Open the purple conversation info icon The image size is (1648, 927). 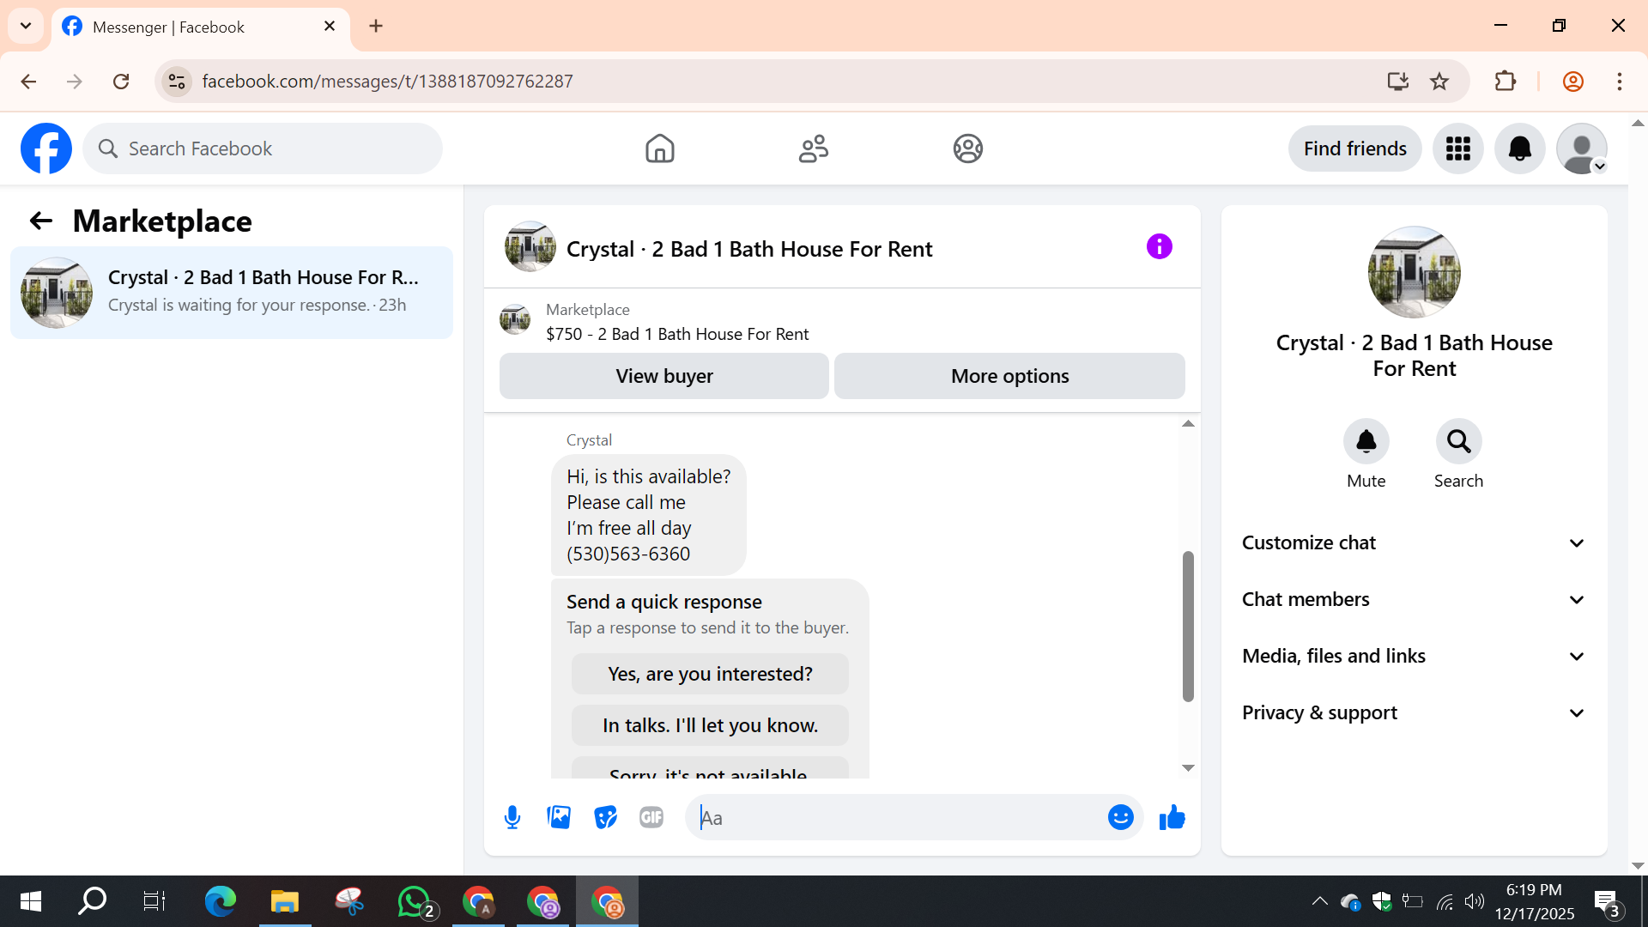click(x=1159, y=247)
